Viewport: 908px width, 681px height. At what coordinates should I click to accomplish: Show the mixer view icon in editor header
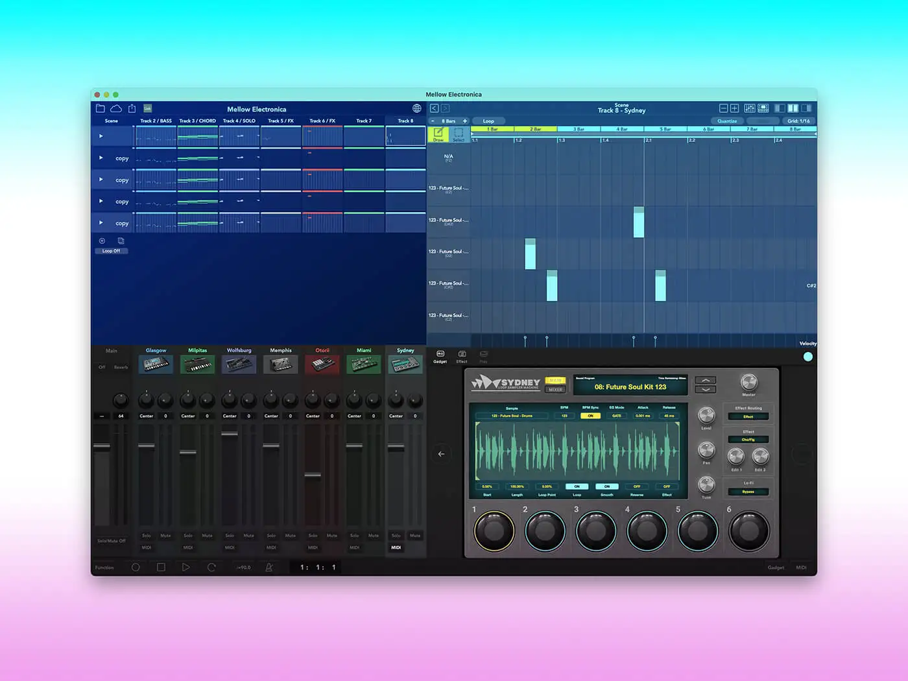click(750, 108)
